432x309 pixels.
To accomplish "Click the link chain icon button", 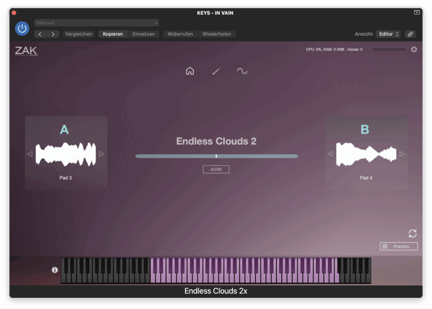I will (410, 34).
